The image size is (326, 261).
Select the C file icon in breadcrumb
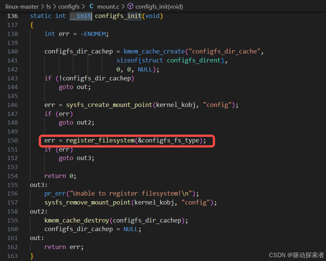pyautogui.click(x=91, y=6)
